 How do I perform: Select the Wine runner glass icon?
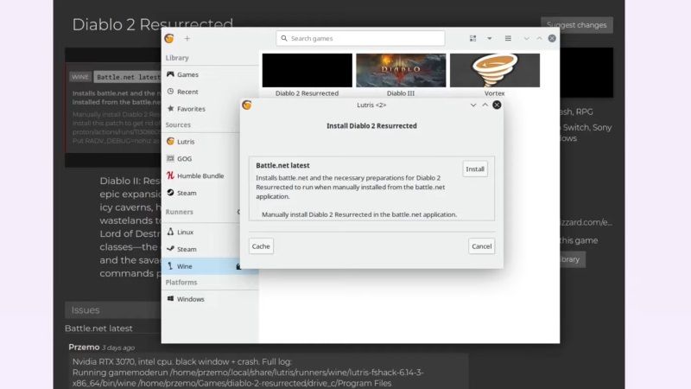[170, 266]
